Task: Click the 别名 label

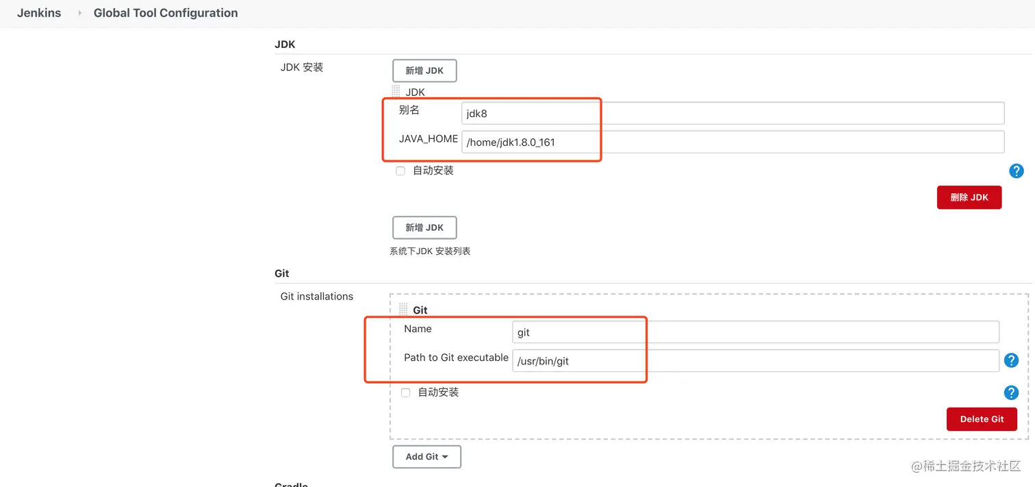Action: (x=409, y=110)
